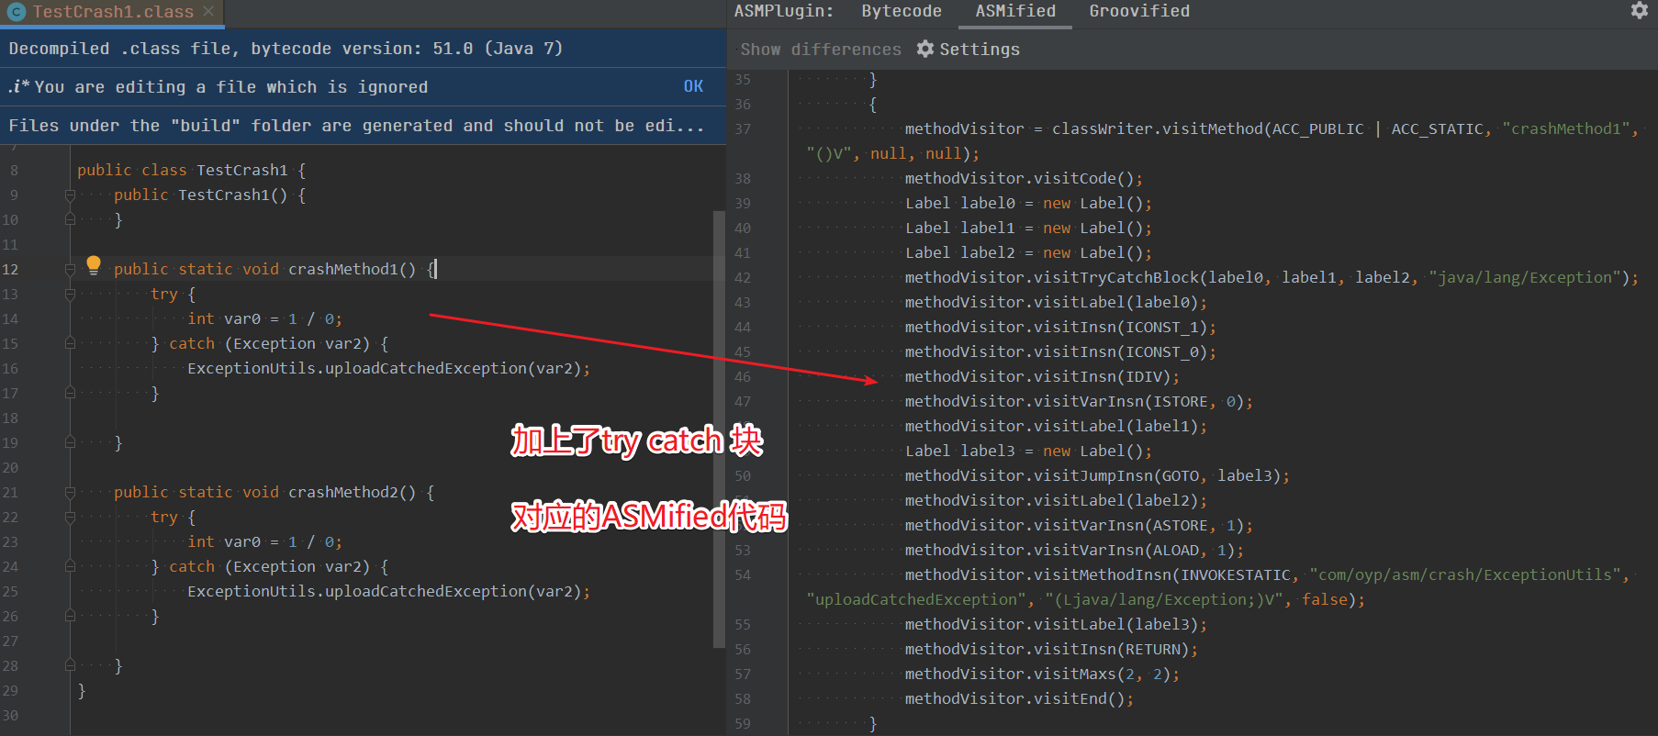The height and width of the screenshot is (736, 1658).
Task: Click the class file icon on TestCrash1.class tab
Action: [x=17, y=12]
